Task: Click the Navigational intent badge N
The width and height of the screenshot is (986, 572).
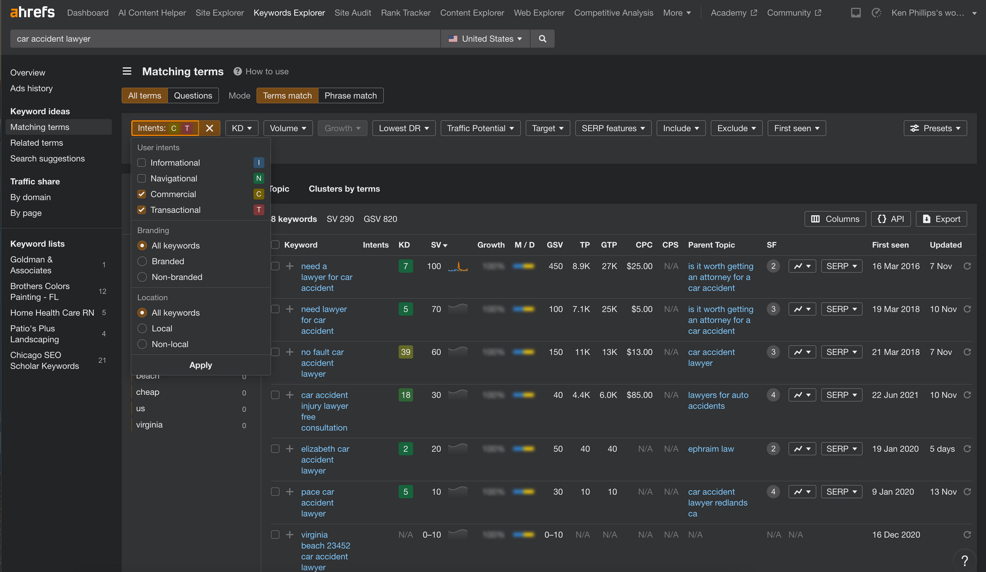Action: (x=259, y=178)
